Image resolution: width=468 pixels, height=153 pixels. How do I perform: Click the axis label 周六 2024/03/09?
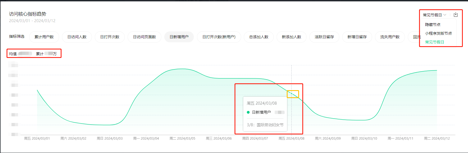click(328, 139)
